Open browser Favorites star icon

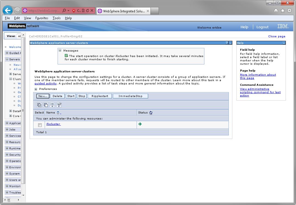tap(283, 11)
